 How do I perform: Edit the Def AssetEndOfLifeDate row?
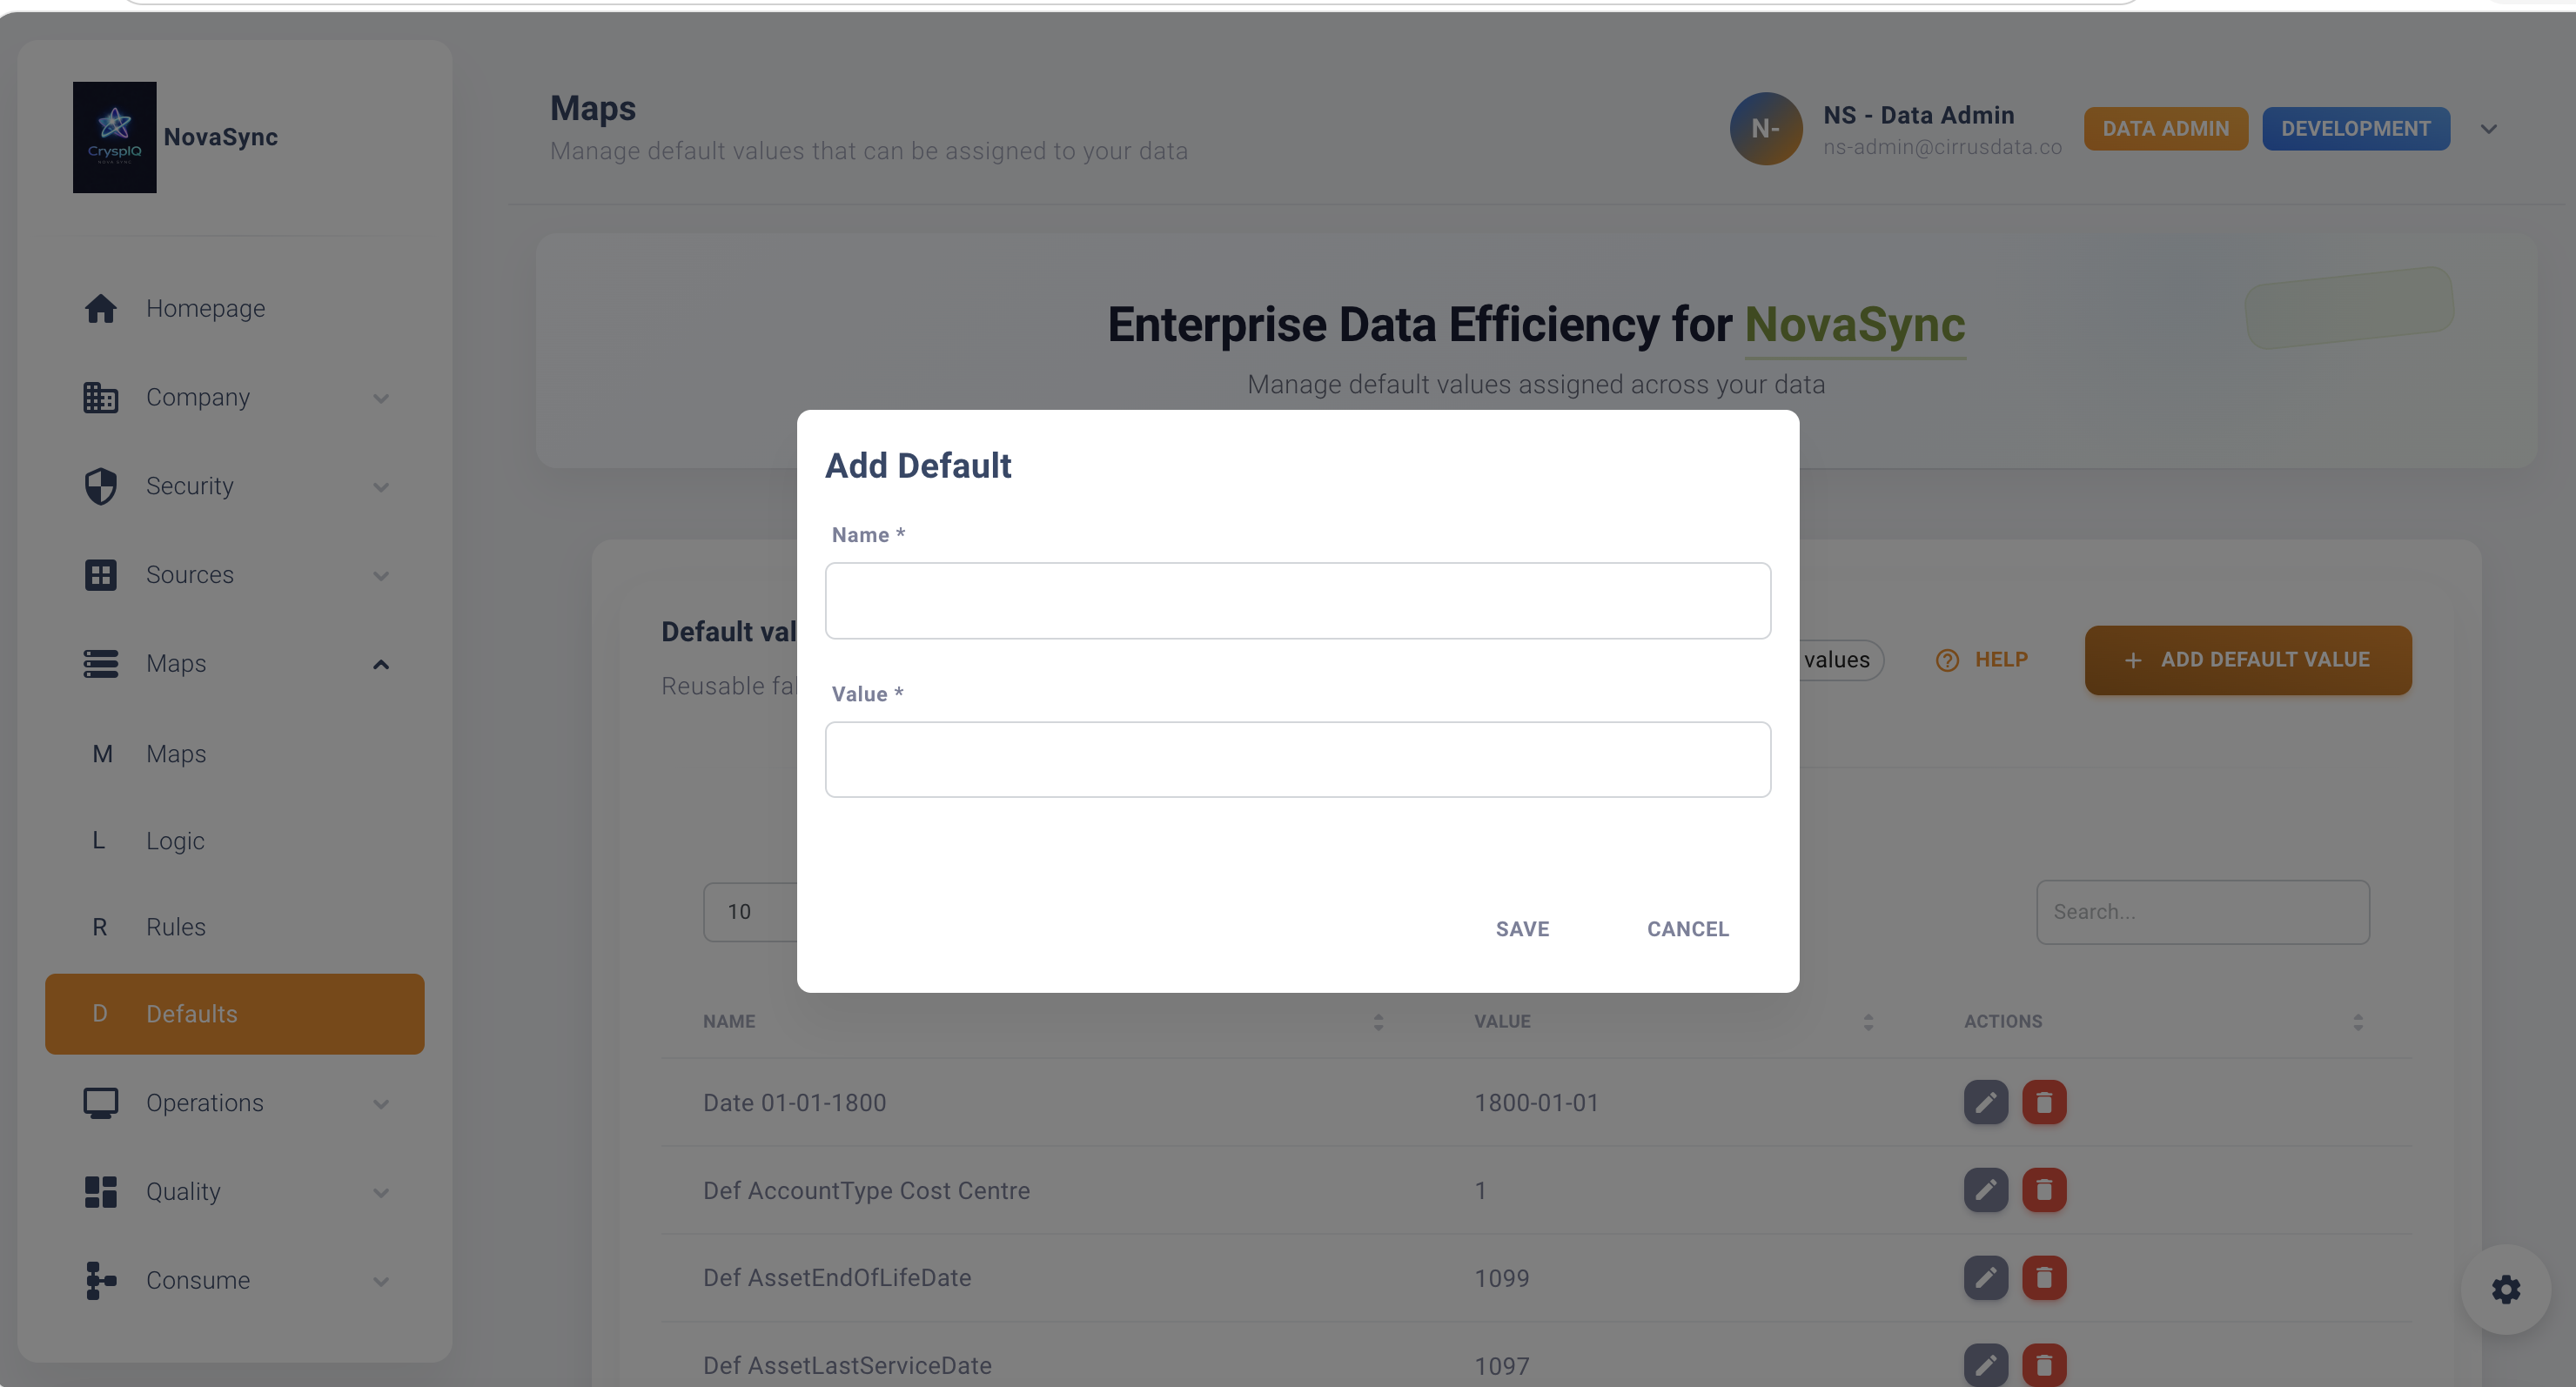[x=1986, y=1278]
